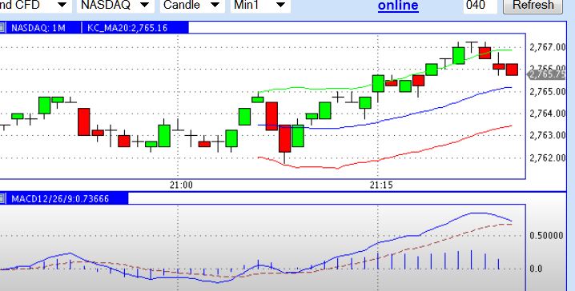Click the current price tag 2,765.75
This screenshot has width=575, height=291.
point(547,74)
